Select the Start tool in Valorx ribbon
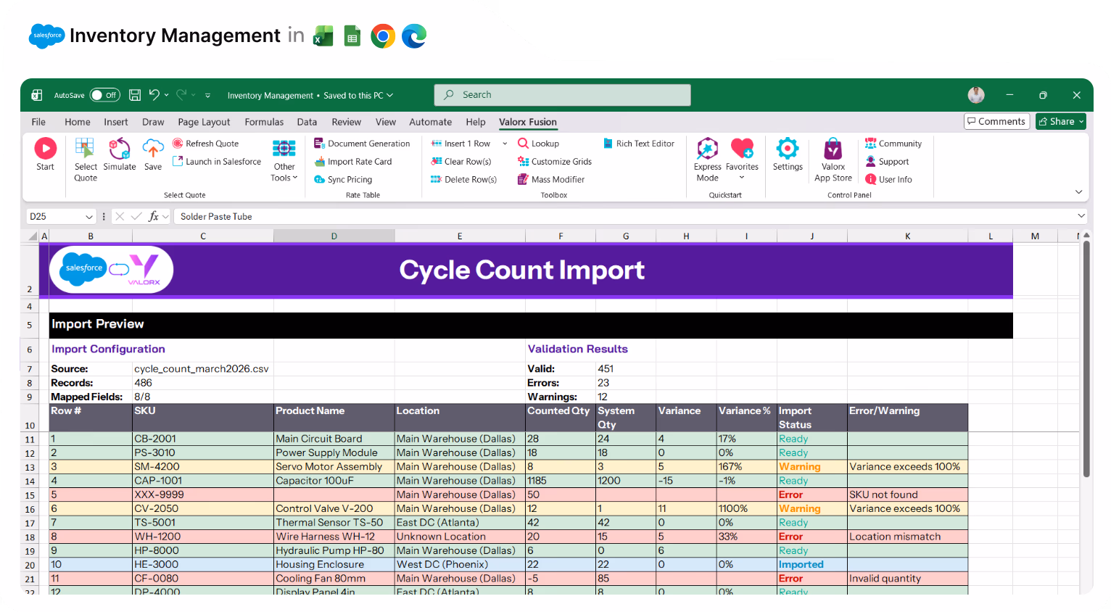 [x=45, y=154]
